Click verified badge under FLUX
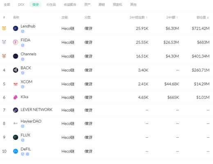 tap(23, 140)
